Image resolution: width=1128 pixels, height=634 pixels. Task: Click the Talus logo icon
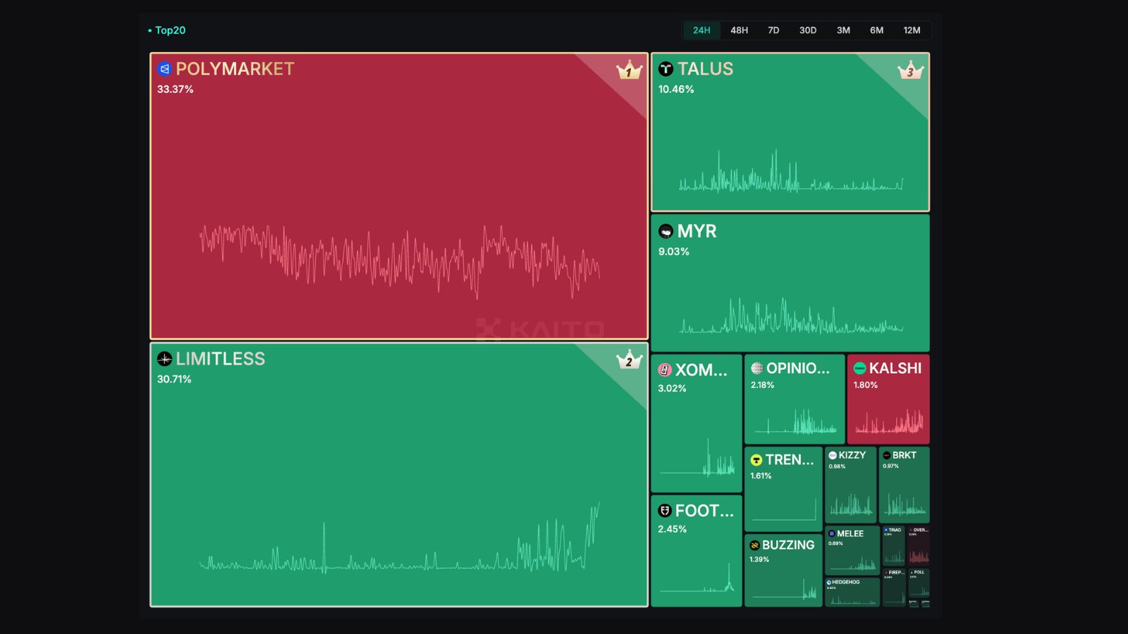tap(665, 69)
